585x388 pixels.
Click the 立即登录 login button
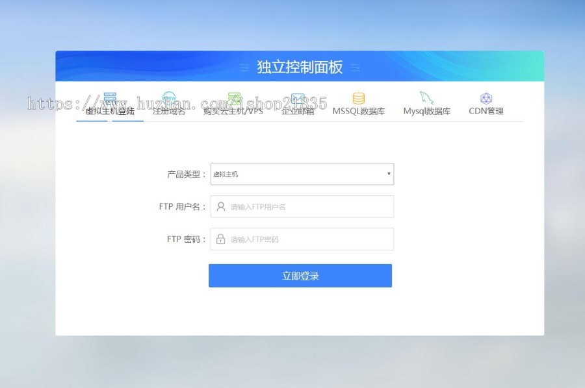pyautogui.click(x=300, y=275)
